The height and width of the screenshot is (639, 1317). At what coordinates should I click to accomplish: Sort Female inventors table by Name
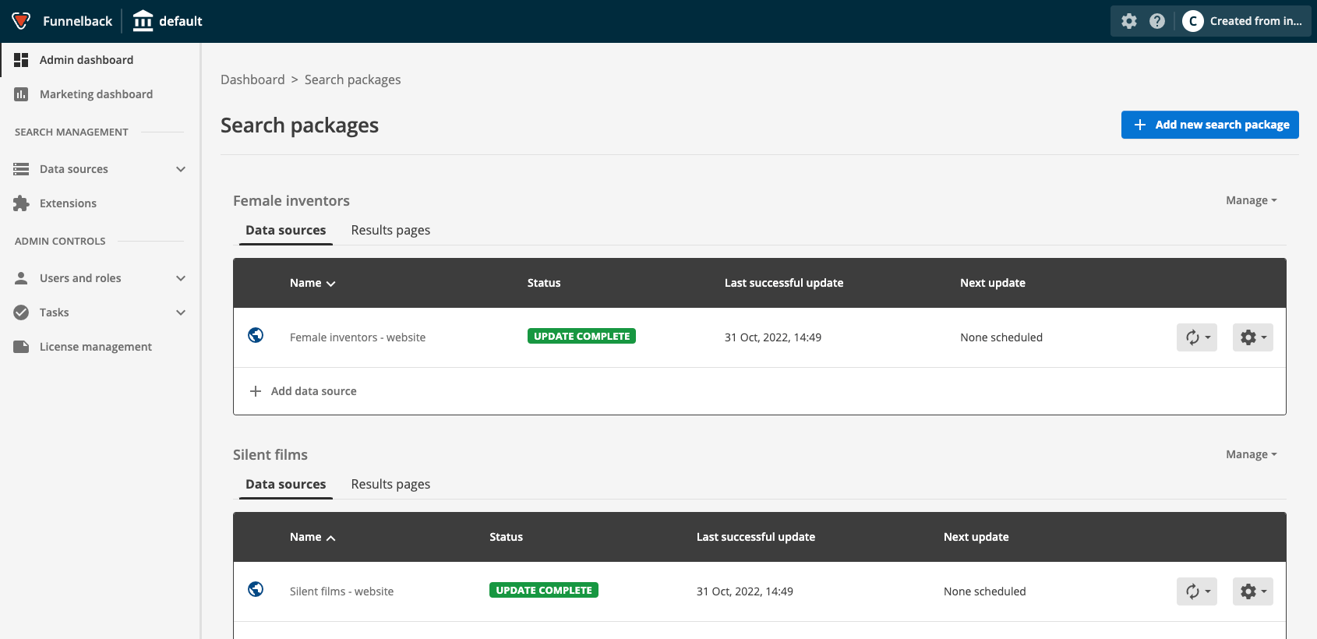coord(312,283)
